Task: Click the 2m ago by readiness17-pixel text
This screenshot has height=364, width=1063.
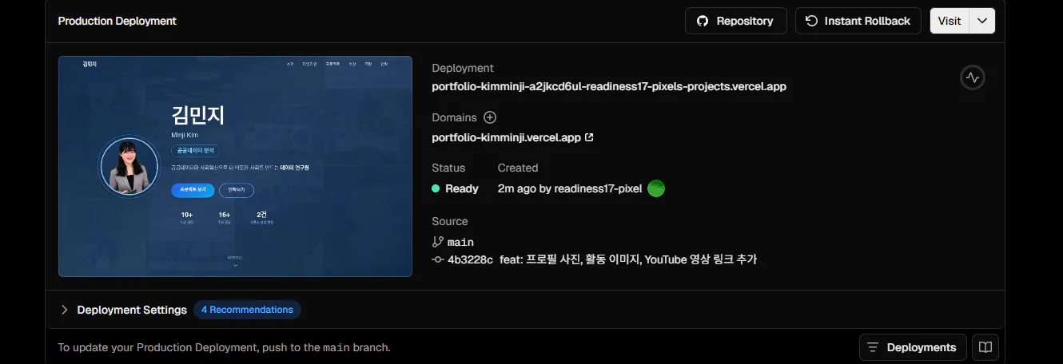Action: tap(570, 188)
